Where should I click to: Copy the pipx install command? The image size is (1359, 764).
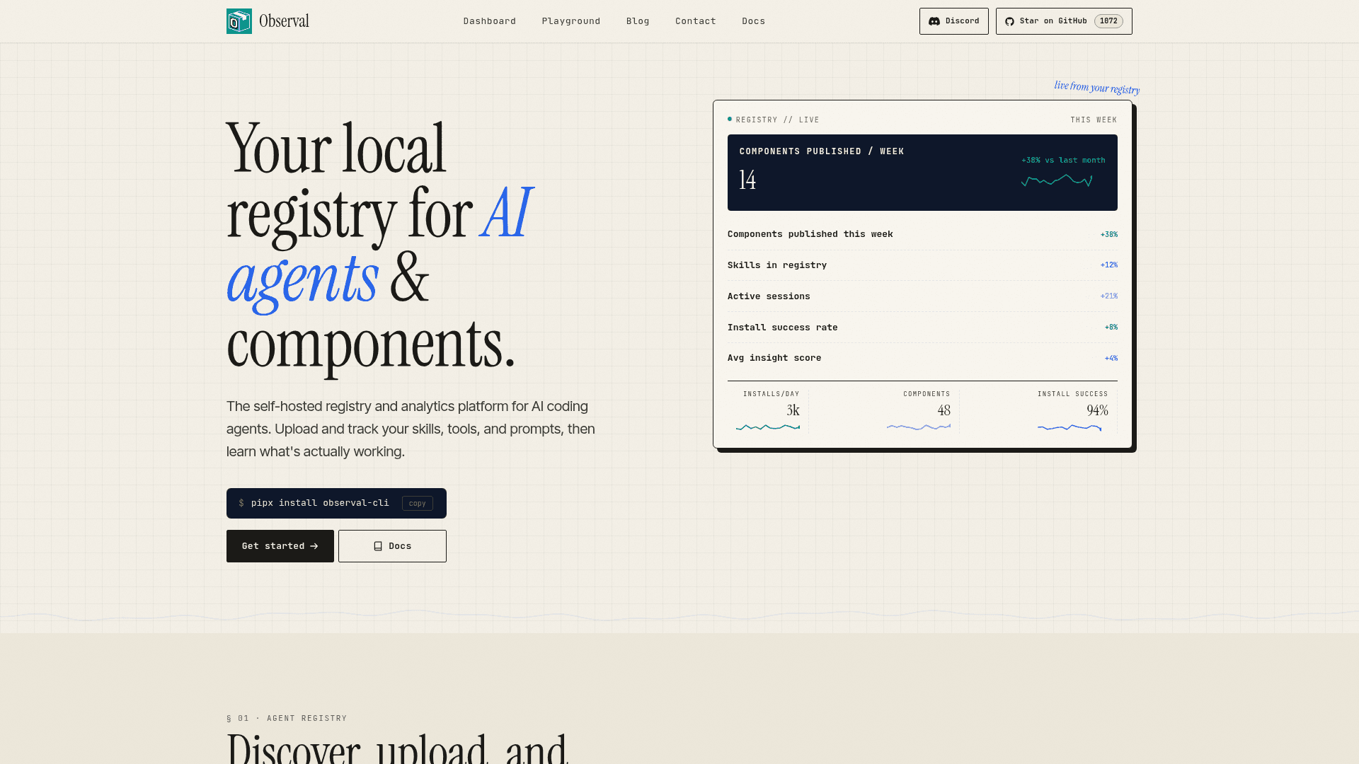pyautogui.click(x=418, y=504)
